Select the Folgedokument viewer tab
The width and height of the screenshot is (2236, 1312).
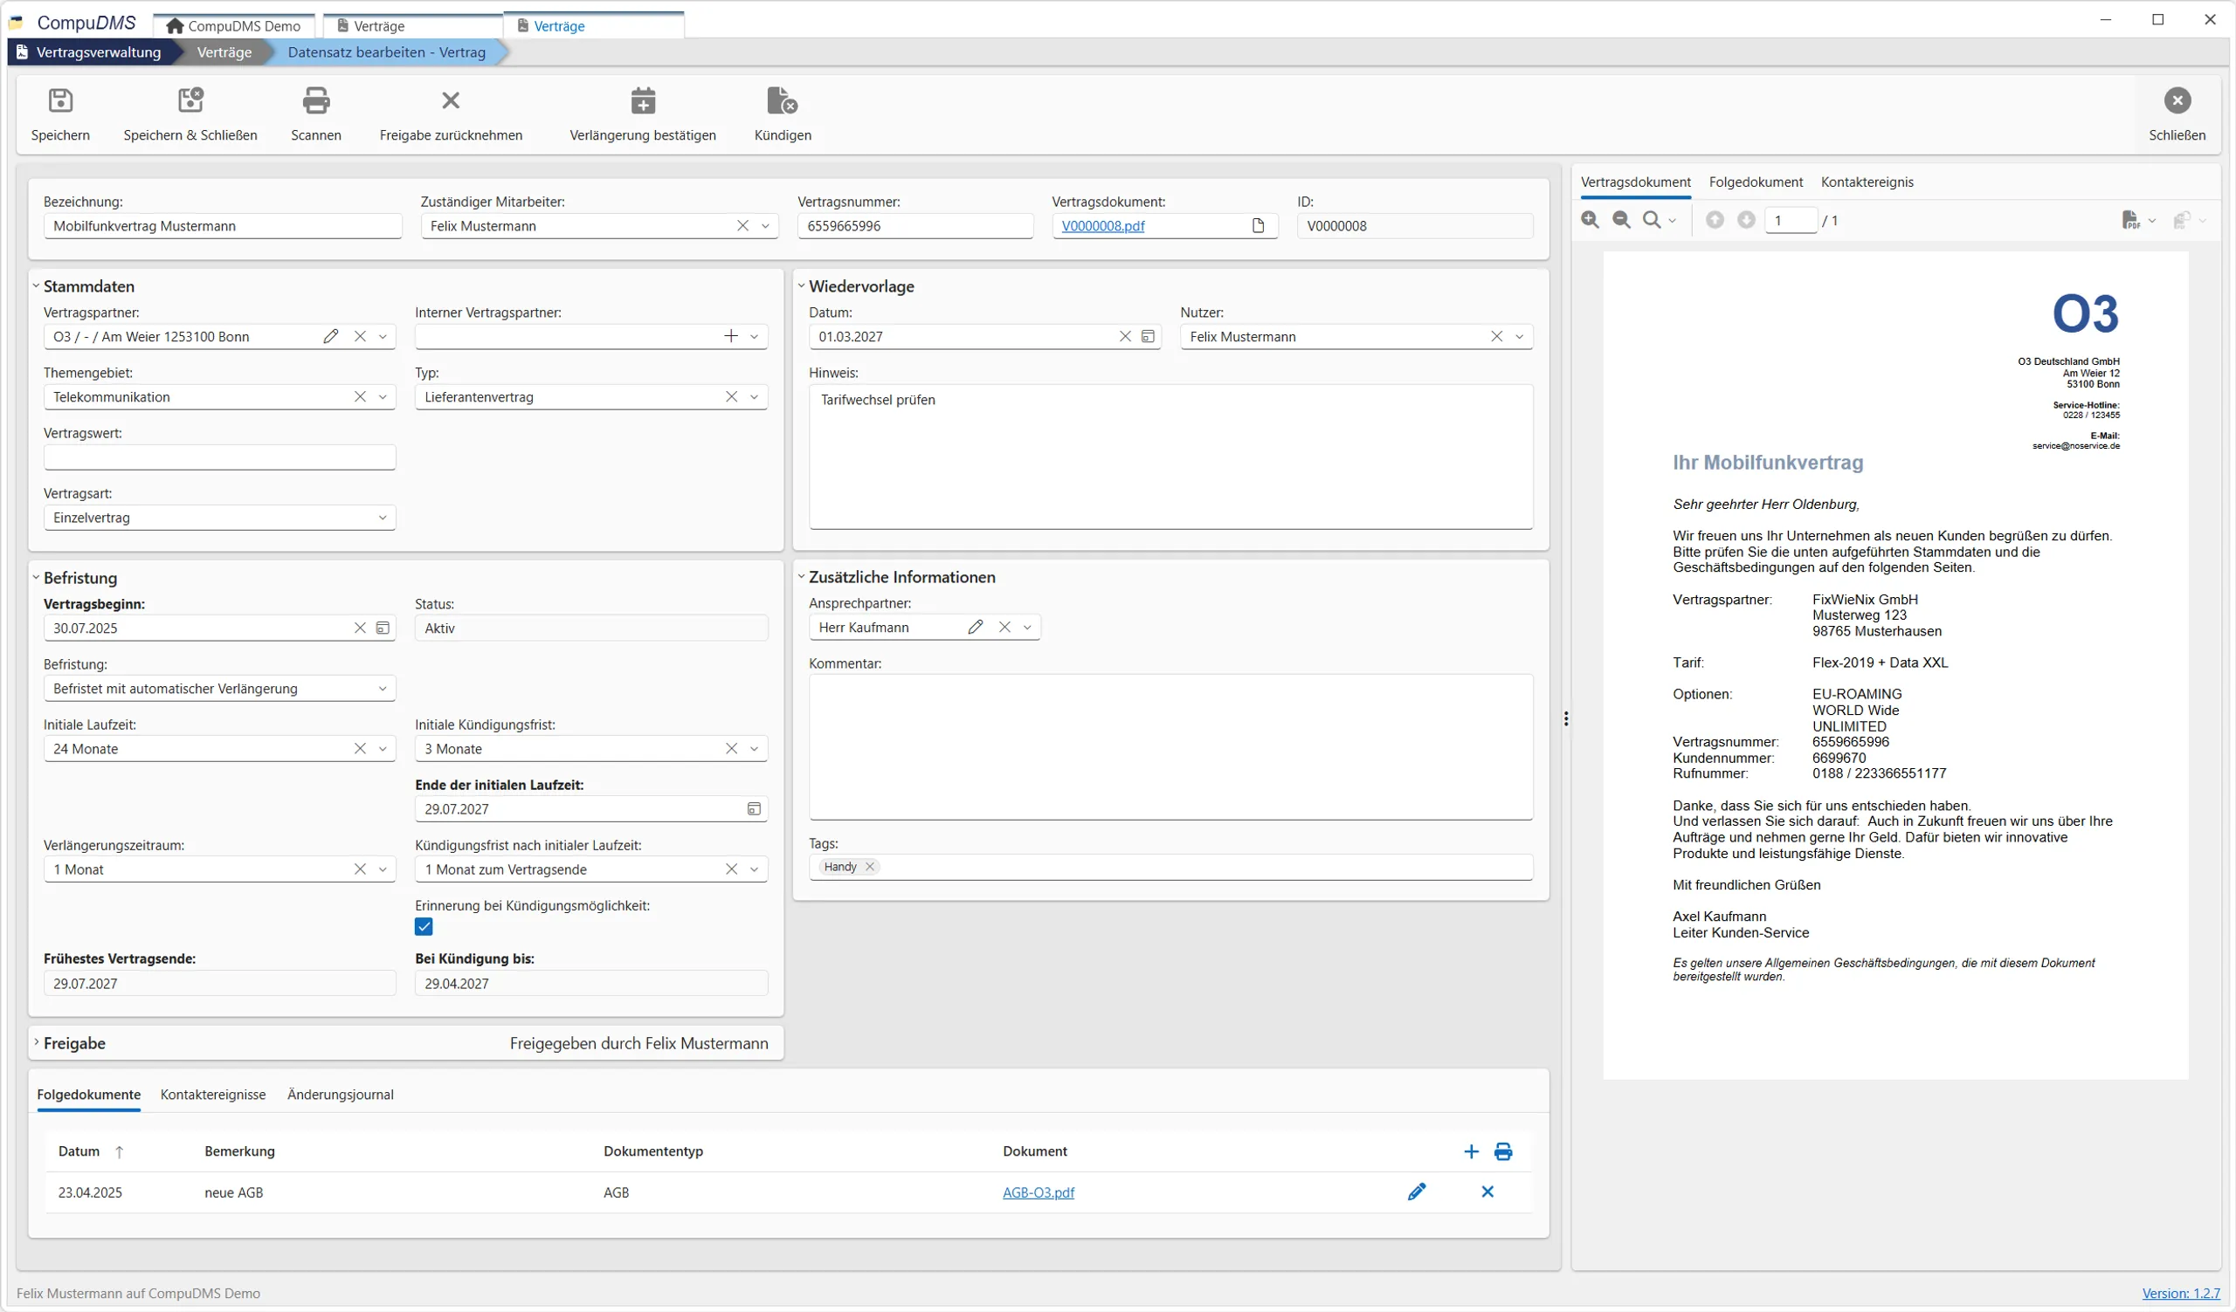[1756, 182]
